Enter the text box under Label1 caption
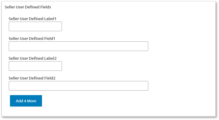Viewport: 219px width, 120px height. (35, 26)
